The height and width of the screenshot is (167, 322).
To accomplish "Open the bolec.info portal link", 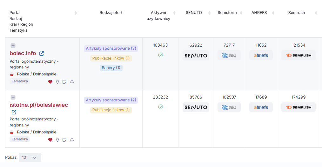I will coord(23,53).
